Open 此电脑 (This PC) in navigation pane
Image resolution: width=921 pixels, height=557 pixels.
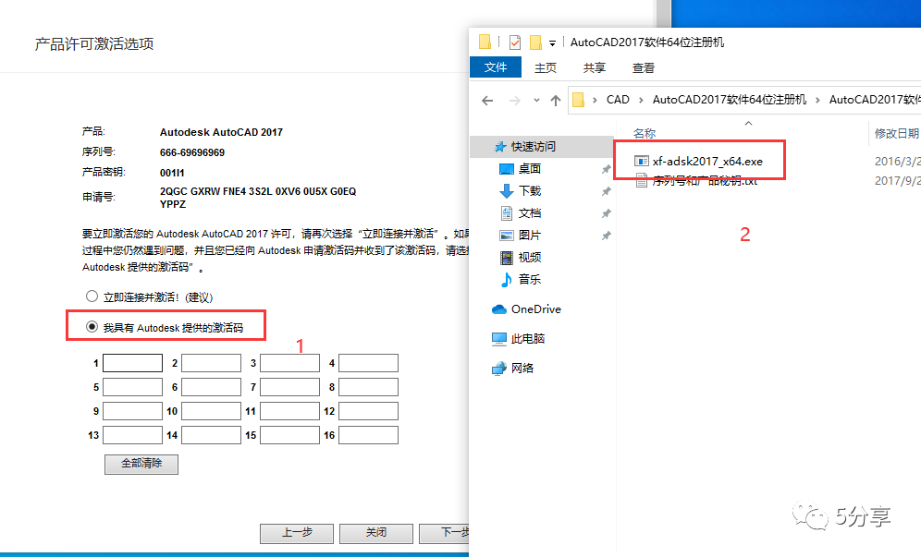coord(527,339)
